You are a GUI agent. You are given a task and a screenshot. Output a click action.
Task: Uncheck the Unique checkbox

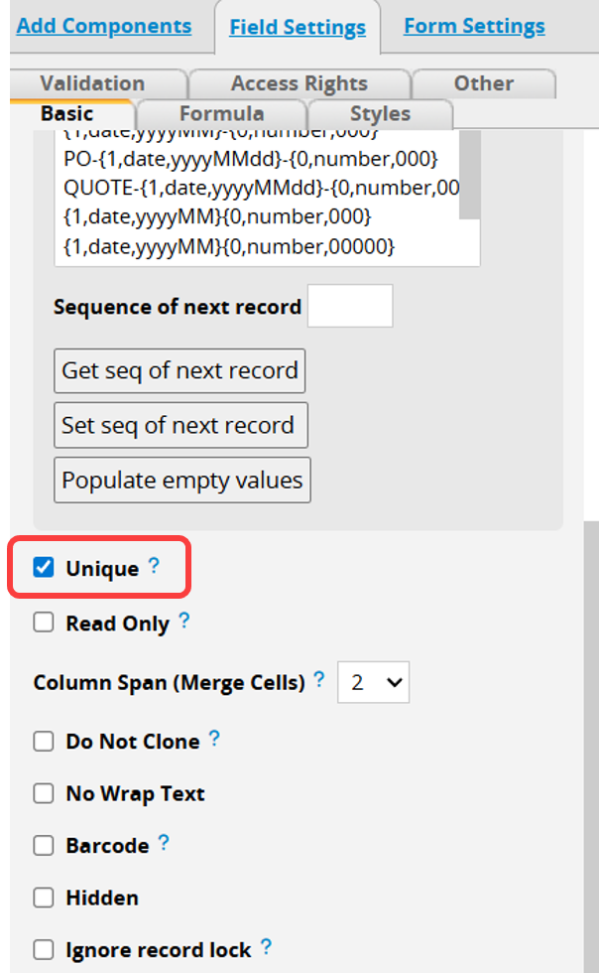coord(44,567)
